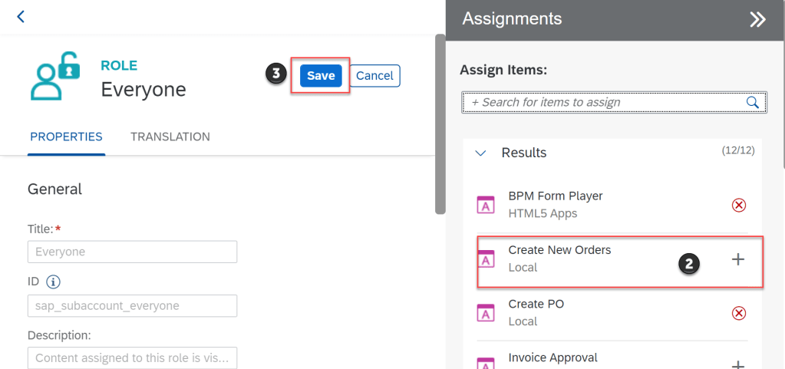Click the Create New Orders app icon

pyautogui.click(x=486, y=259)
